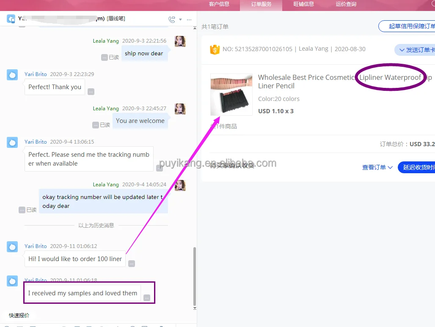
Task: Click the chat vertical scrollbar thumb
Action: click(195, 276)
